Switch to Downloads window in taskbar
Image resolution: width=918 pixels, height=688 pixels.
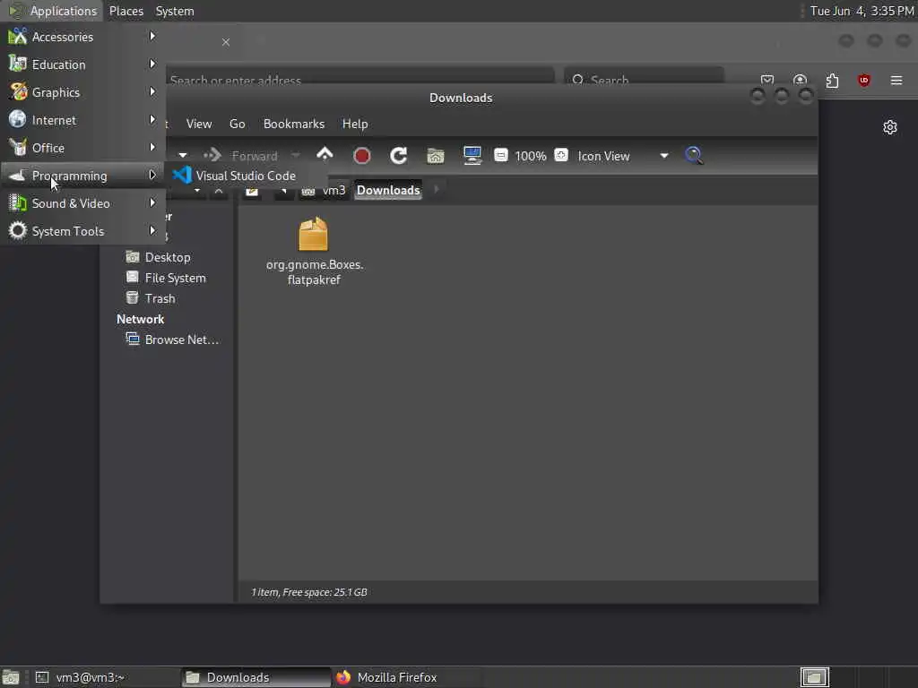click(x=256, y=677)
